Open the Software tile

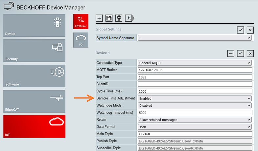coord(35,76)
